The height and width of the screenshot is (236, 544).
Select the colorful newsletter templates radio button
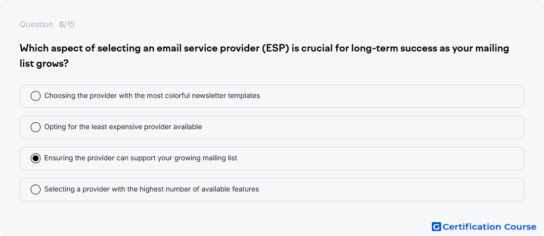point(36,96)
